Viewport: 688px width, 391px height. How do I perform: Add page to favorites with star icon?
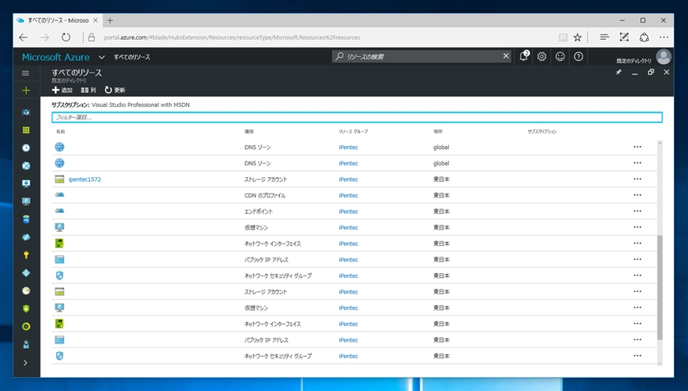578,37
